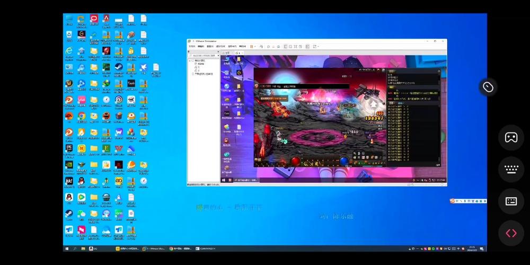This screenshot has width=530, height=265.
Task: Open the QQ taskbar button
Action: coord(94,249)
